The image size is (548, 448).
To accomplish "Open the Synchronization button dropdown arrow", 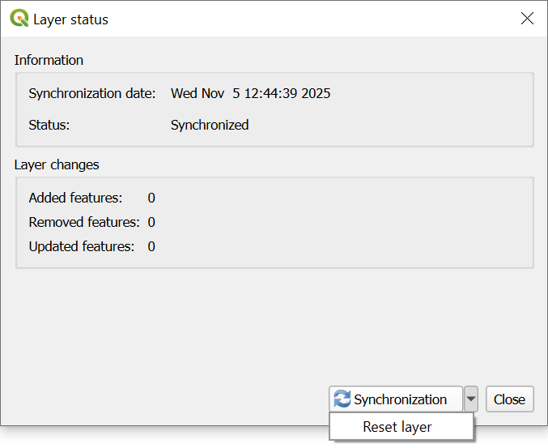I will click(471, 399).
